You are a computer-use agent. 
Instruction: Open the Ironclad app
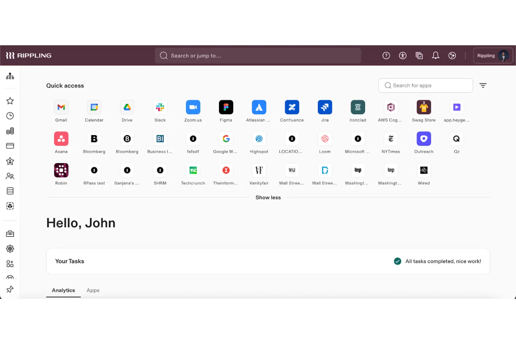pos(358,107)
